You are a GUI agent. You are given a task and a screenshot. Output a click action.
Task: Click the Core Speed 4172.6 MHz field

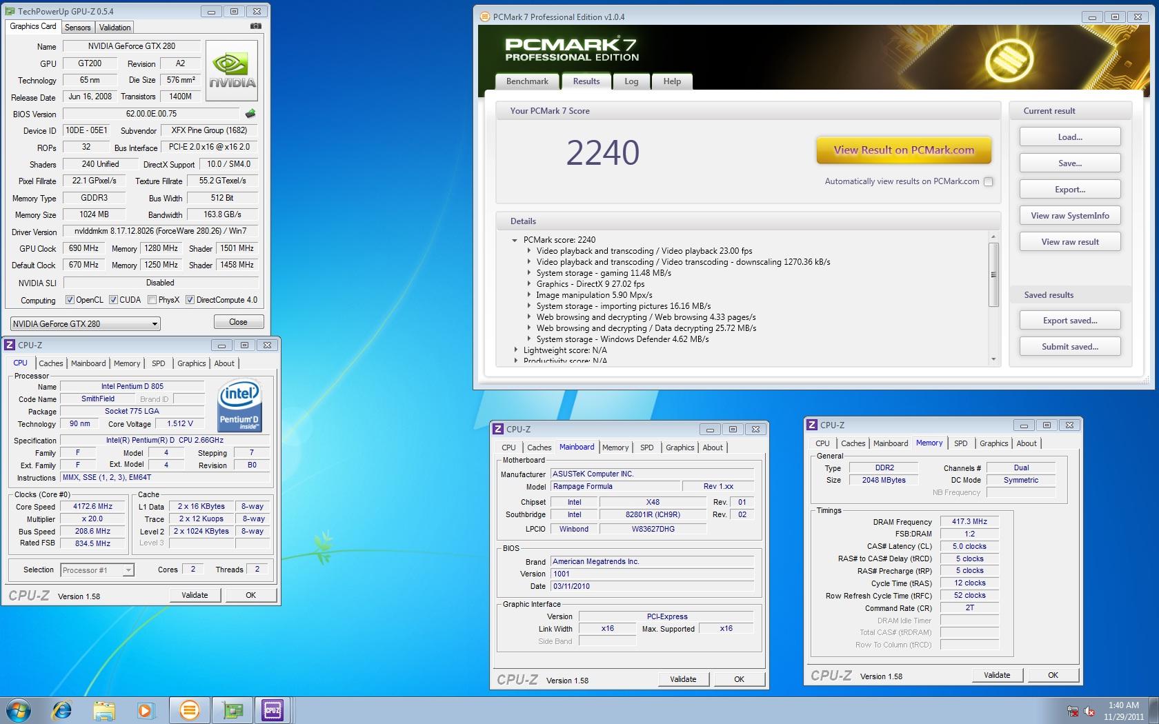click(x=93, y=506)
